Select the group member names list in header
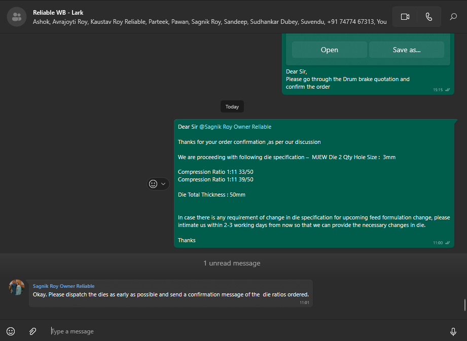The image size is (467, 341). tap(209, 22)
